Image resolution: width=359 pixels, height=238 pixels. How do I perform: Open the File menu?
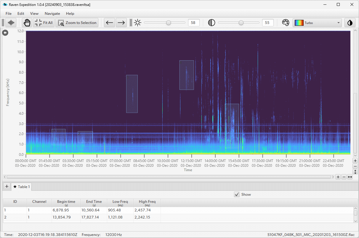pyautogui.click(x=9, y=14)
